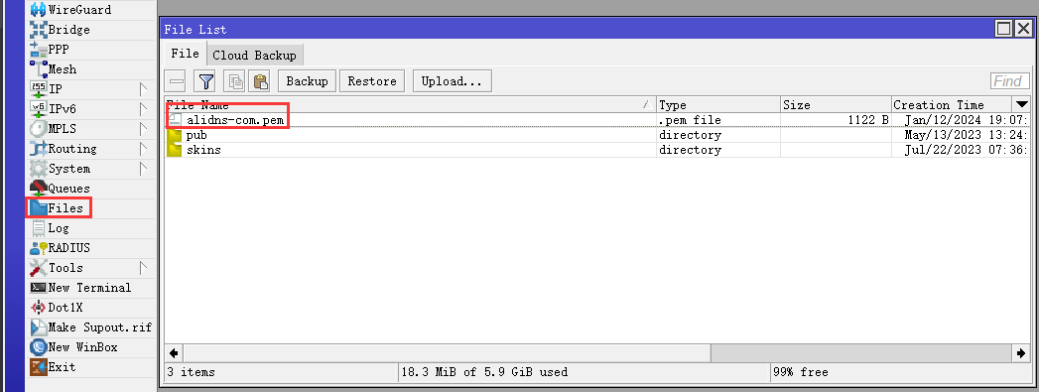Open the WireGuard menu entry
The height and width of the screenshot is (392, 1039).
click(x=70, y=10)
